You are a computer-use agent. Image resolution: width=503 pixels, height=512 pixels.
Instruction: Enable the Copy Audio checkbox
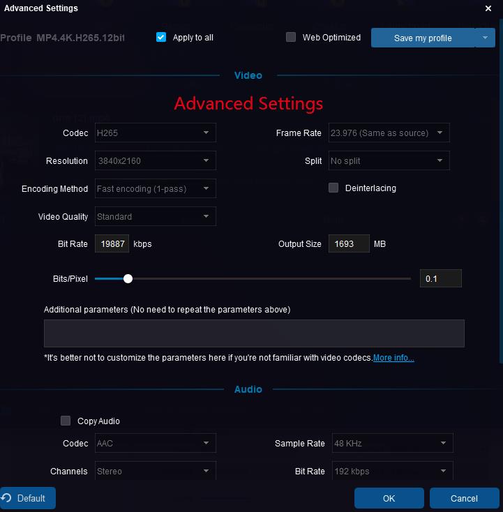click(66, 421)
